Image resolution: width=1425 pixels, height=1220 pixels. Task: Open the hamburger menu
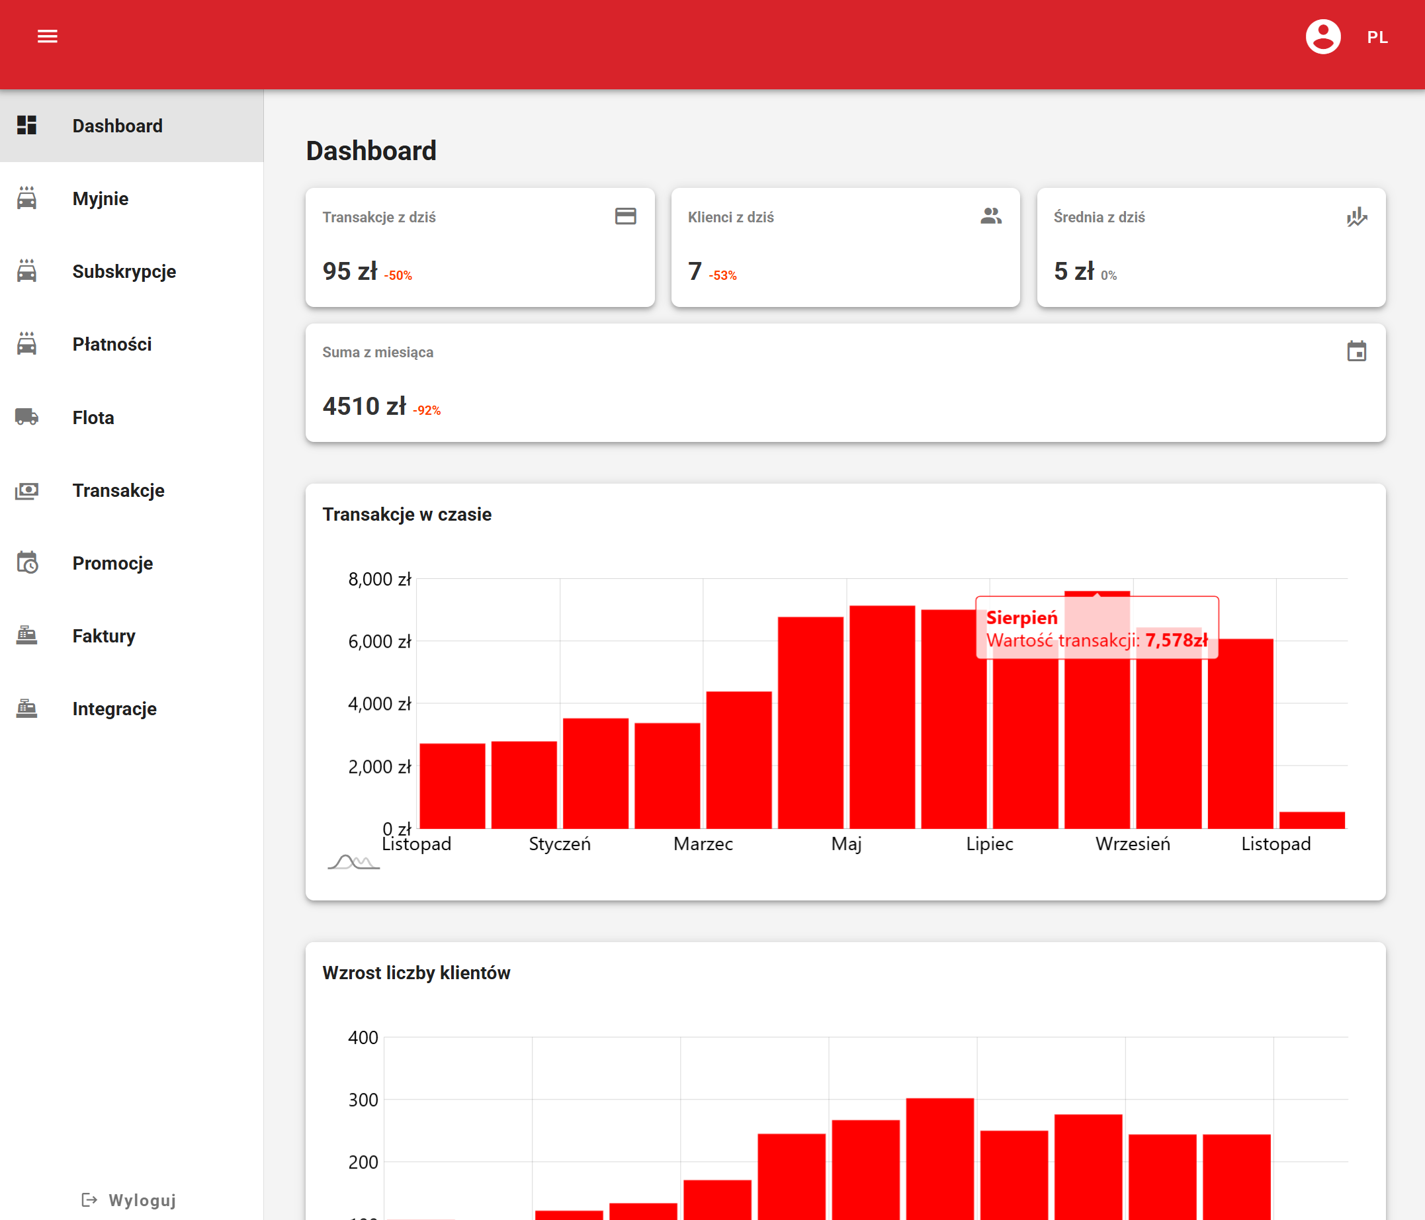click(x=47, y=36)
